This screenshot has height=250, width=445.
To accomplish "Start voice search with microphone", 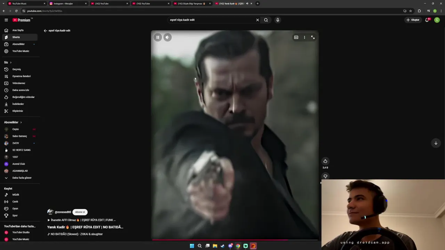I will coord(277,20).
